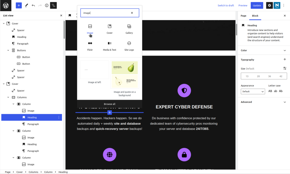Collapse the second Cover block in list

[x=4, y=84]
